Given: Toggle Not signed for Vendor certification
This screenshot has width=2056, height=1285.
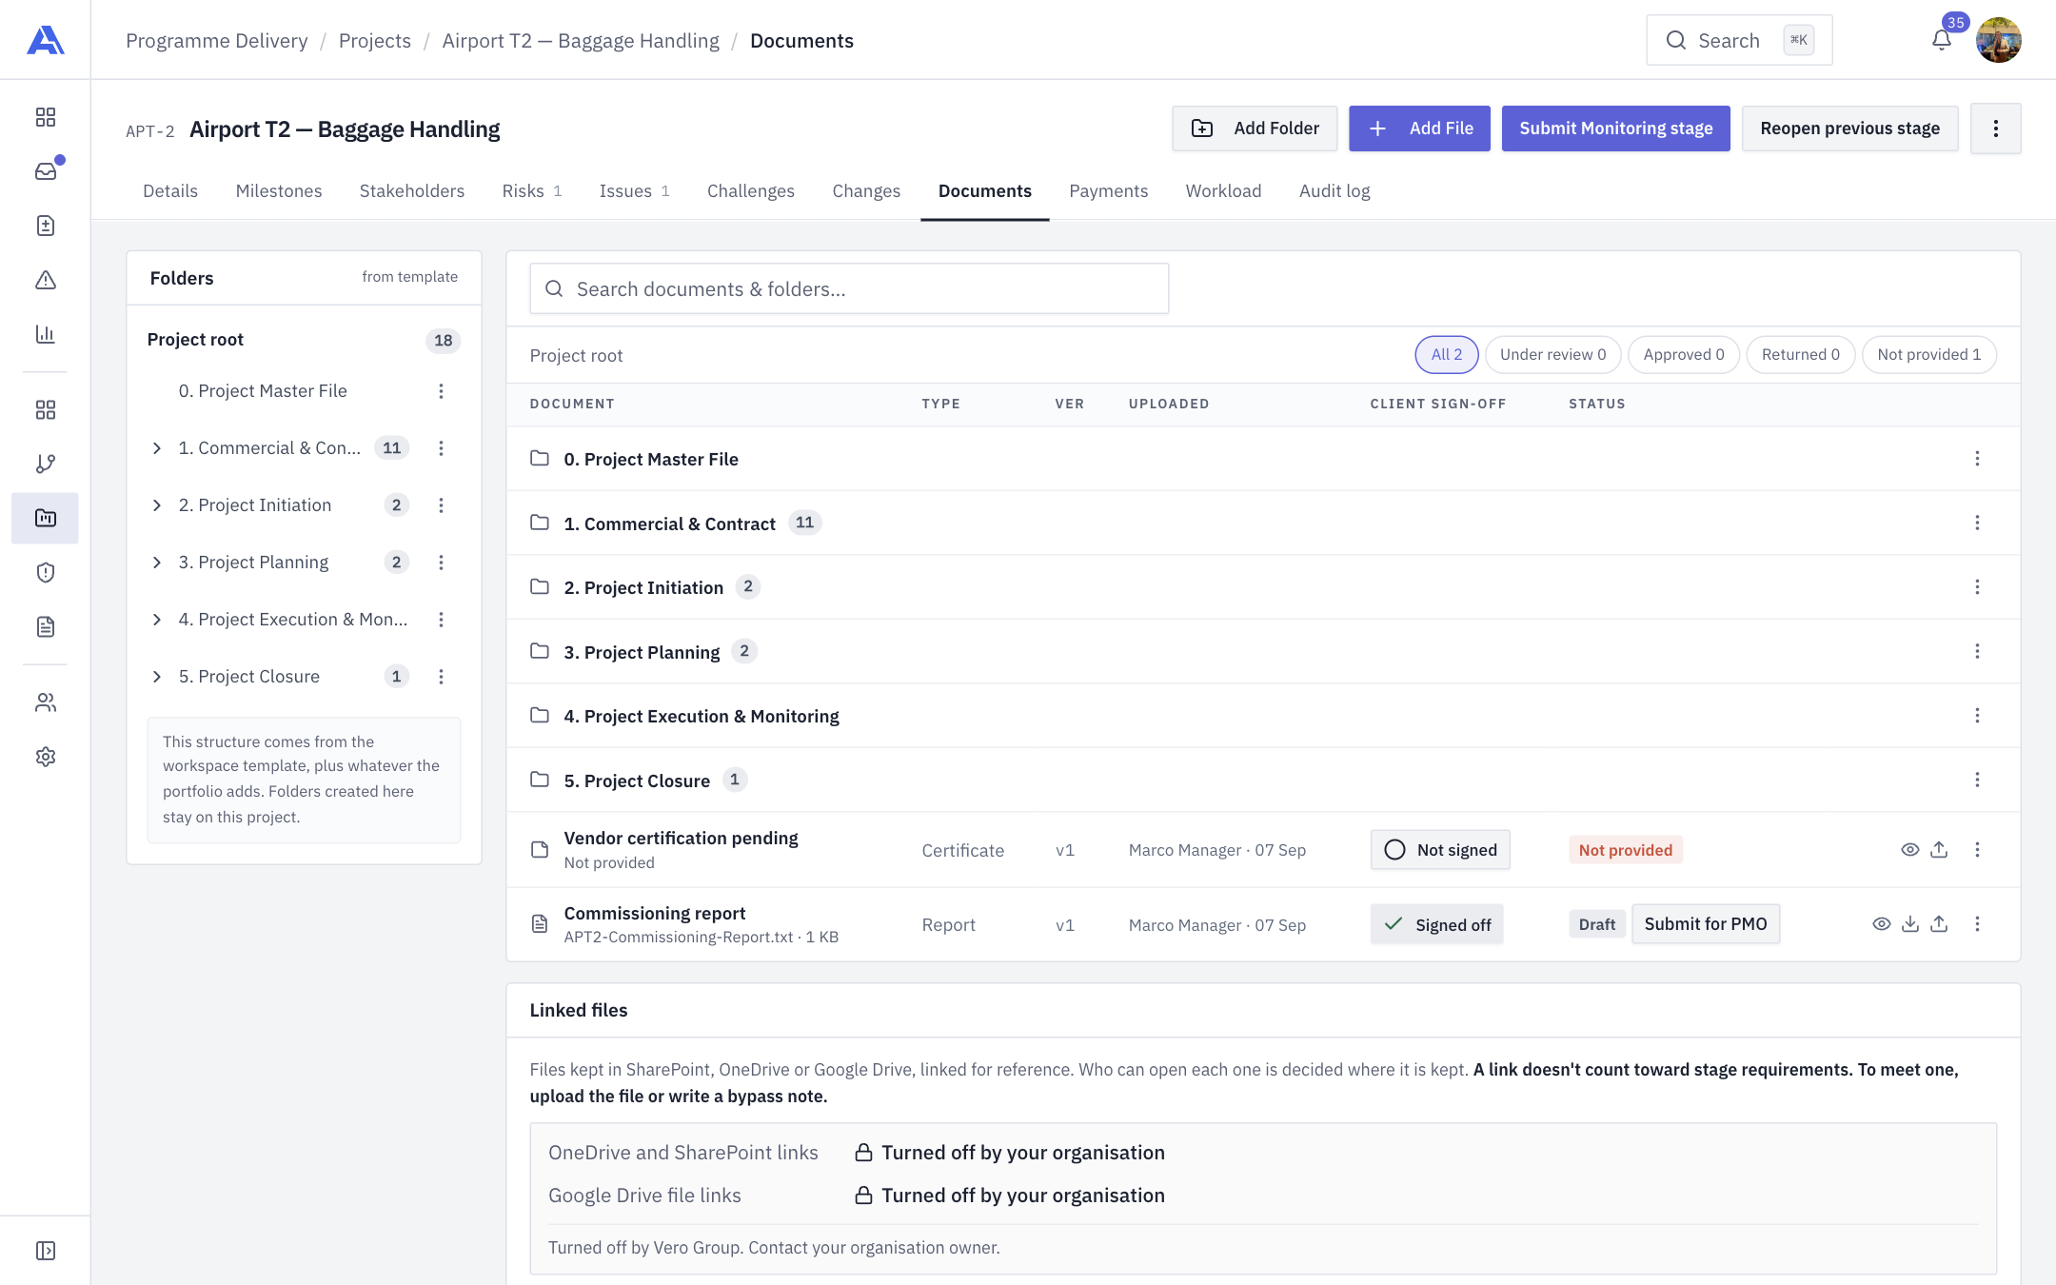Looking at the screenshot, I should tap(1440, 850).
